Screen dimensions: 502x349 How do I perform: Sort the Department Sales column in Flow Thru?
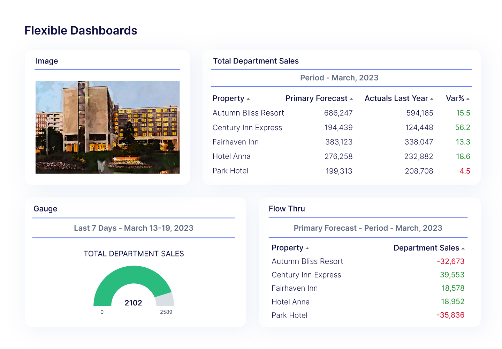pos(463,248)
